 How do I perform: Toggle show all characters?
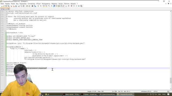(x=51, y=6)
